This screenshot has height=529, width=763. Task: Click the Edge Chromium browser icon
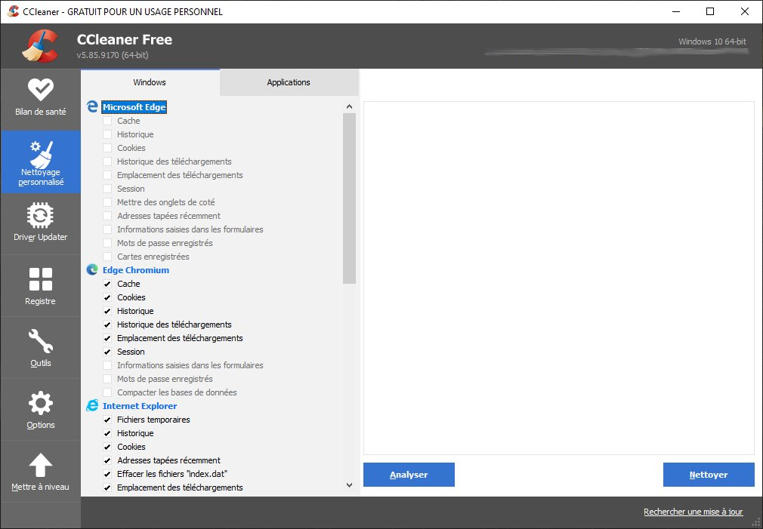(x=92, y=270)
